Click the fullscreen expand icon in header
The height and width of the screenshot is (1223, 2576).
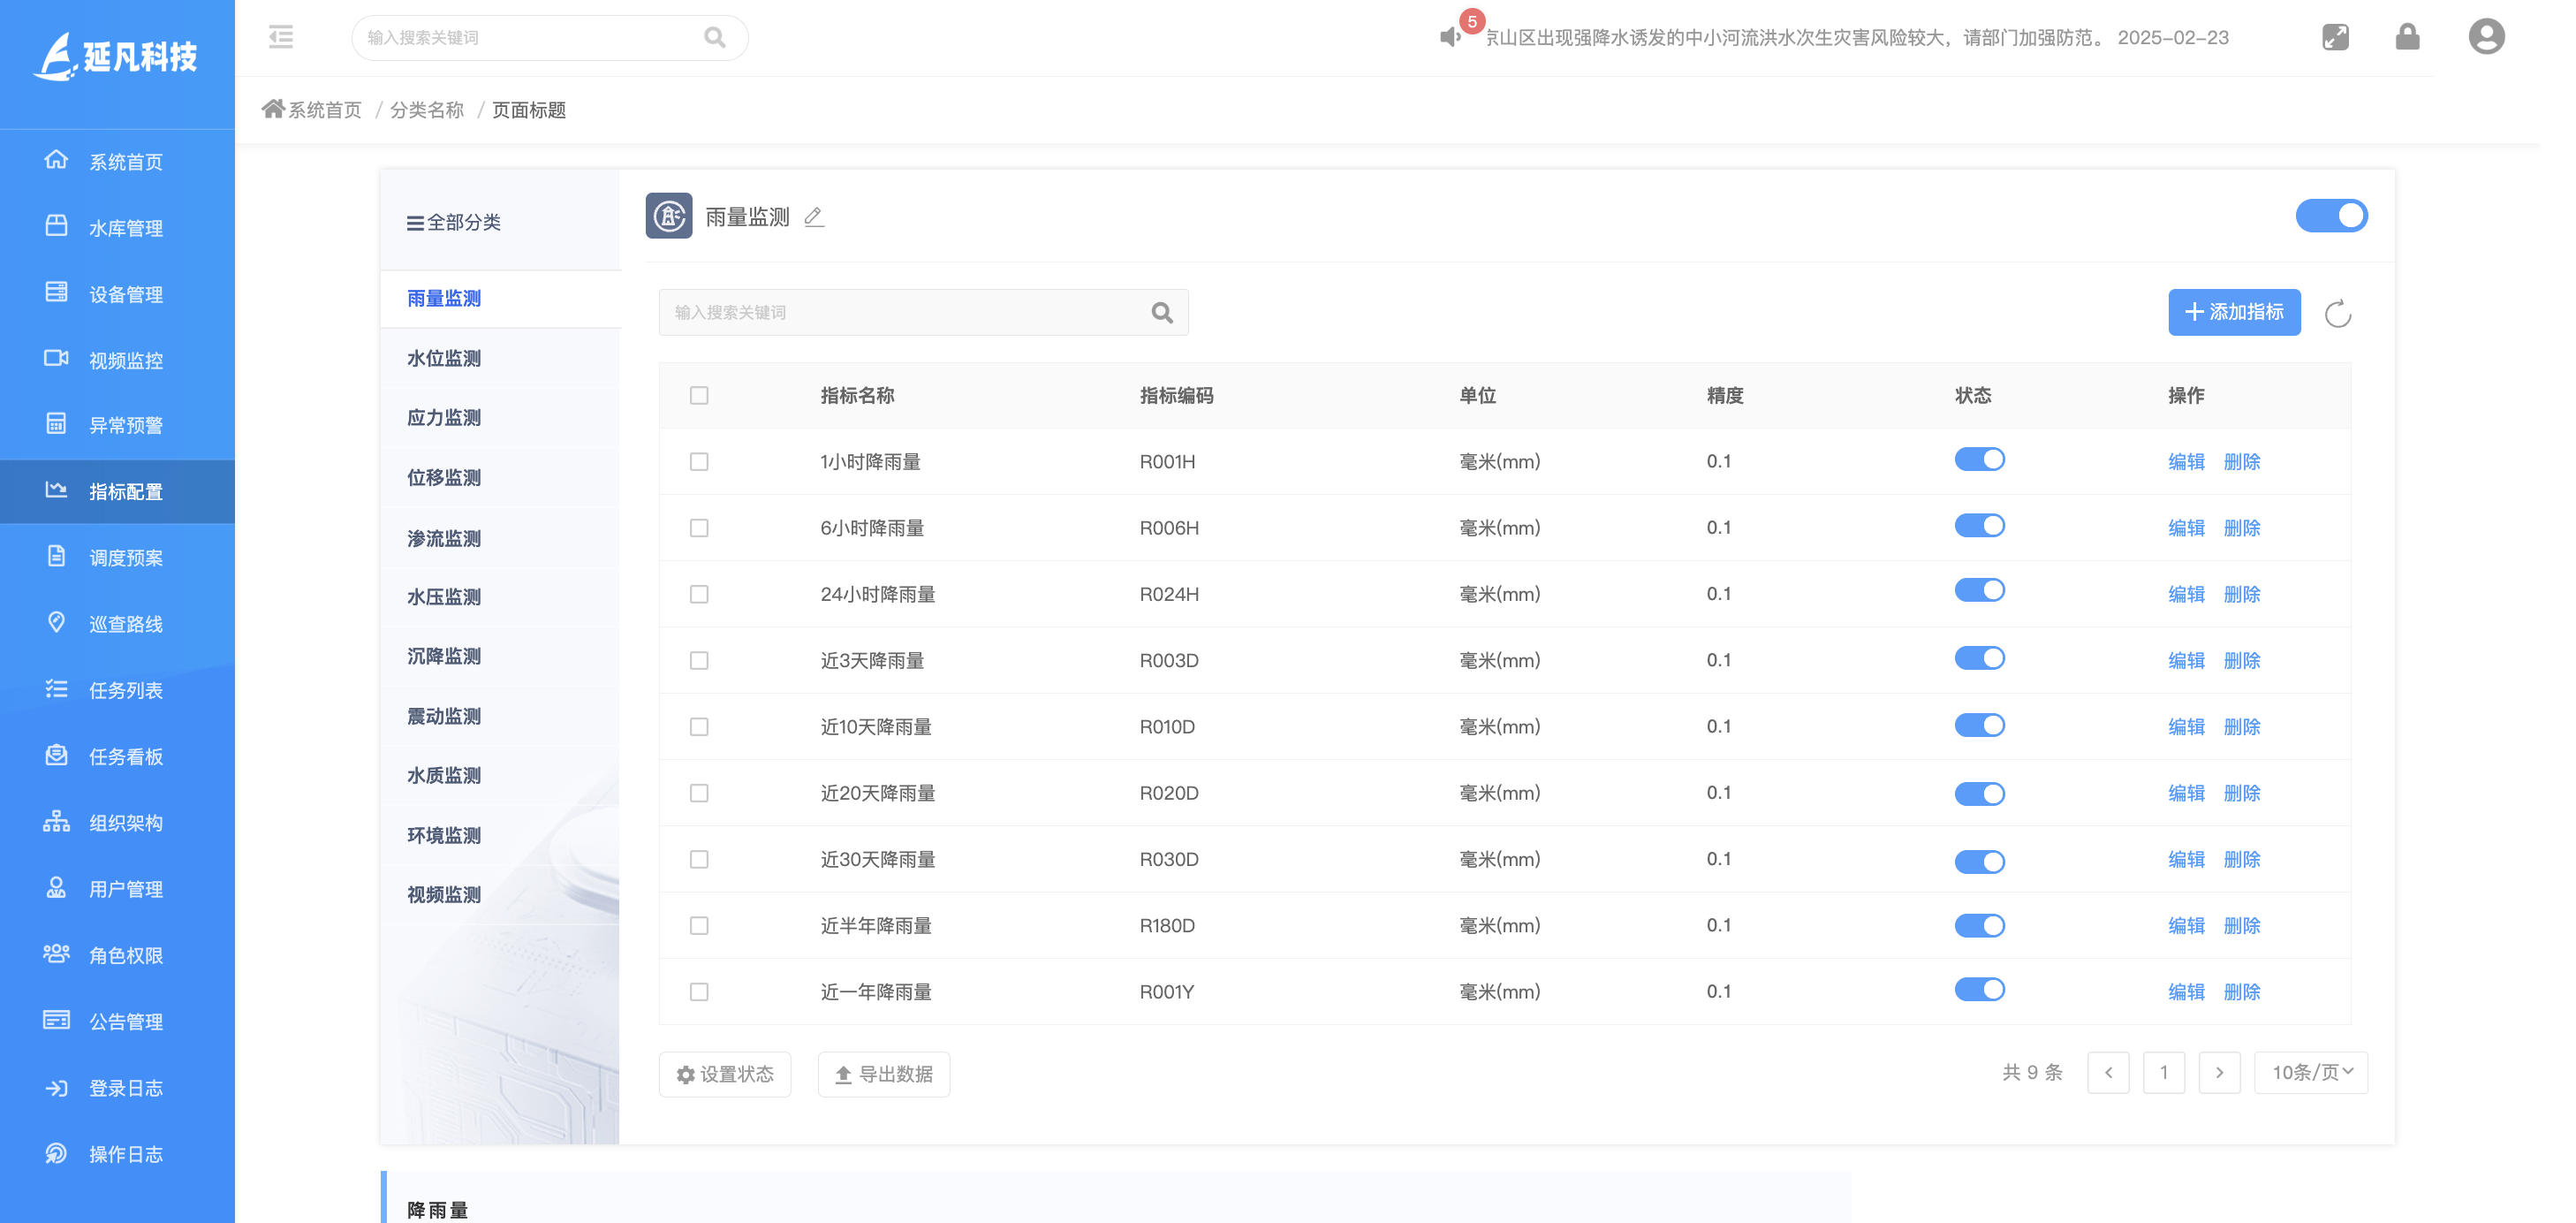point(2334,37)
